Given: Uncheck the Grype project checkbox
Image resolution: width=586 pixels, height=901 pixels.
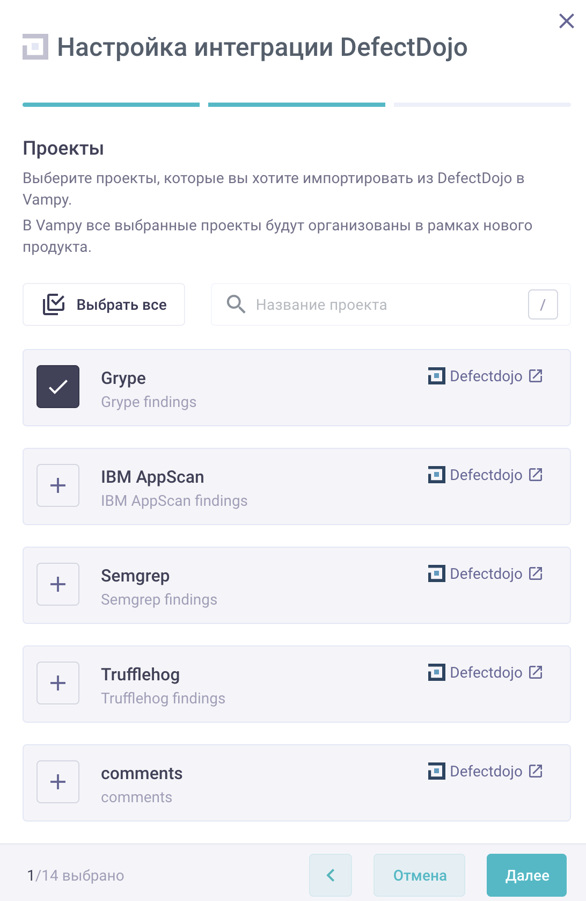Looking at the screenshot, I should click(58, 387).
